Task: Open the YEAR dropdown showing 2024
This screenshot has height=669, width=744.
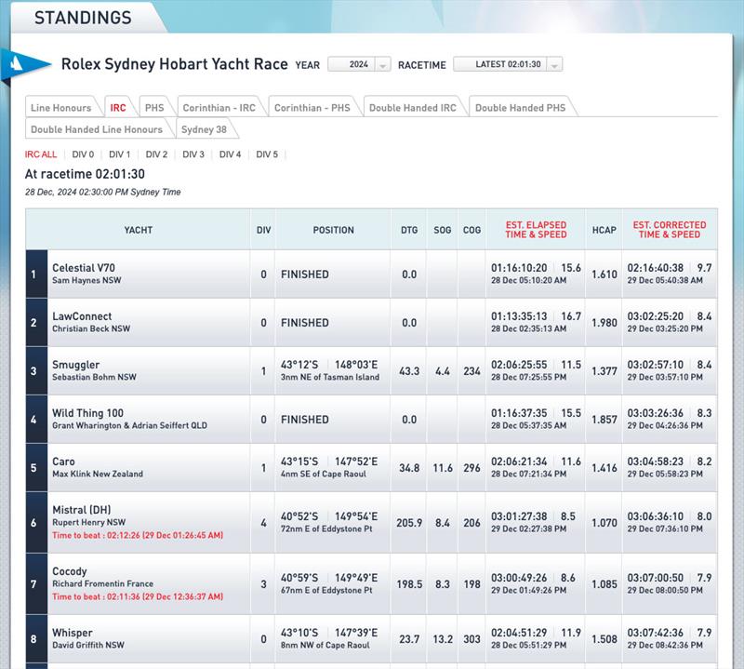Action: [359, 64]
